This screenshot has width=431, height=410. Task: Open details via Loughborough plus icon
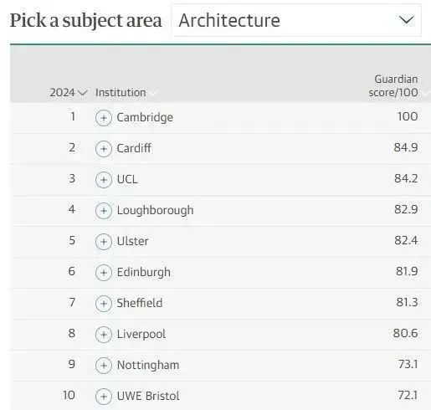pyautogui.click(x=104, y=211)
